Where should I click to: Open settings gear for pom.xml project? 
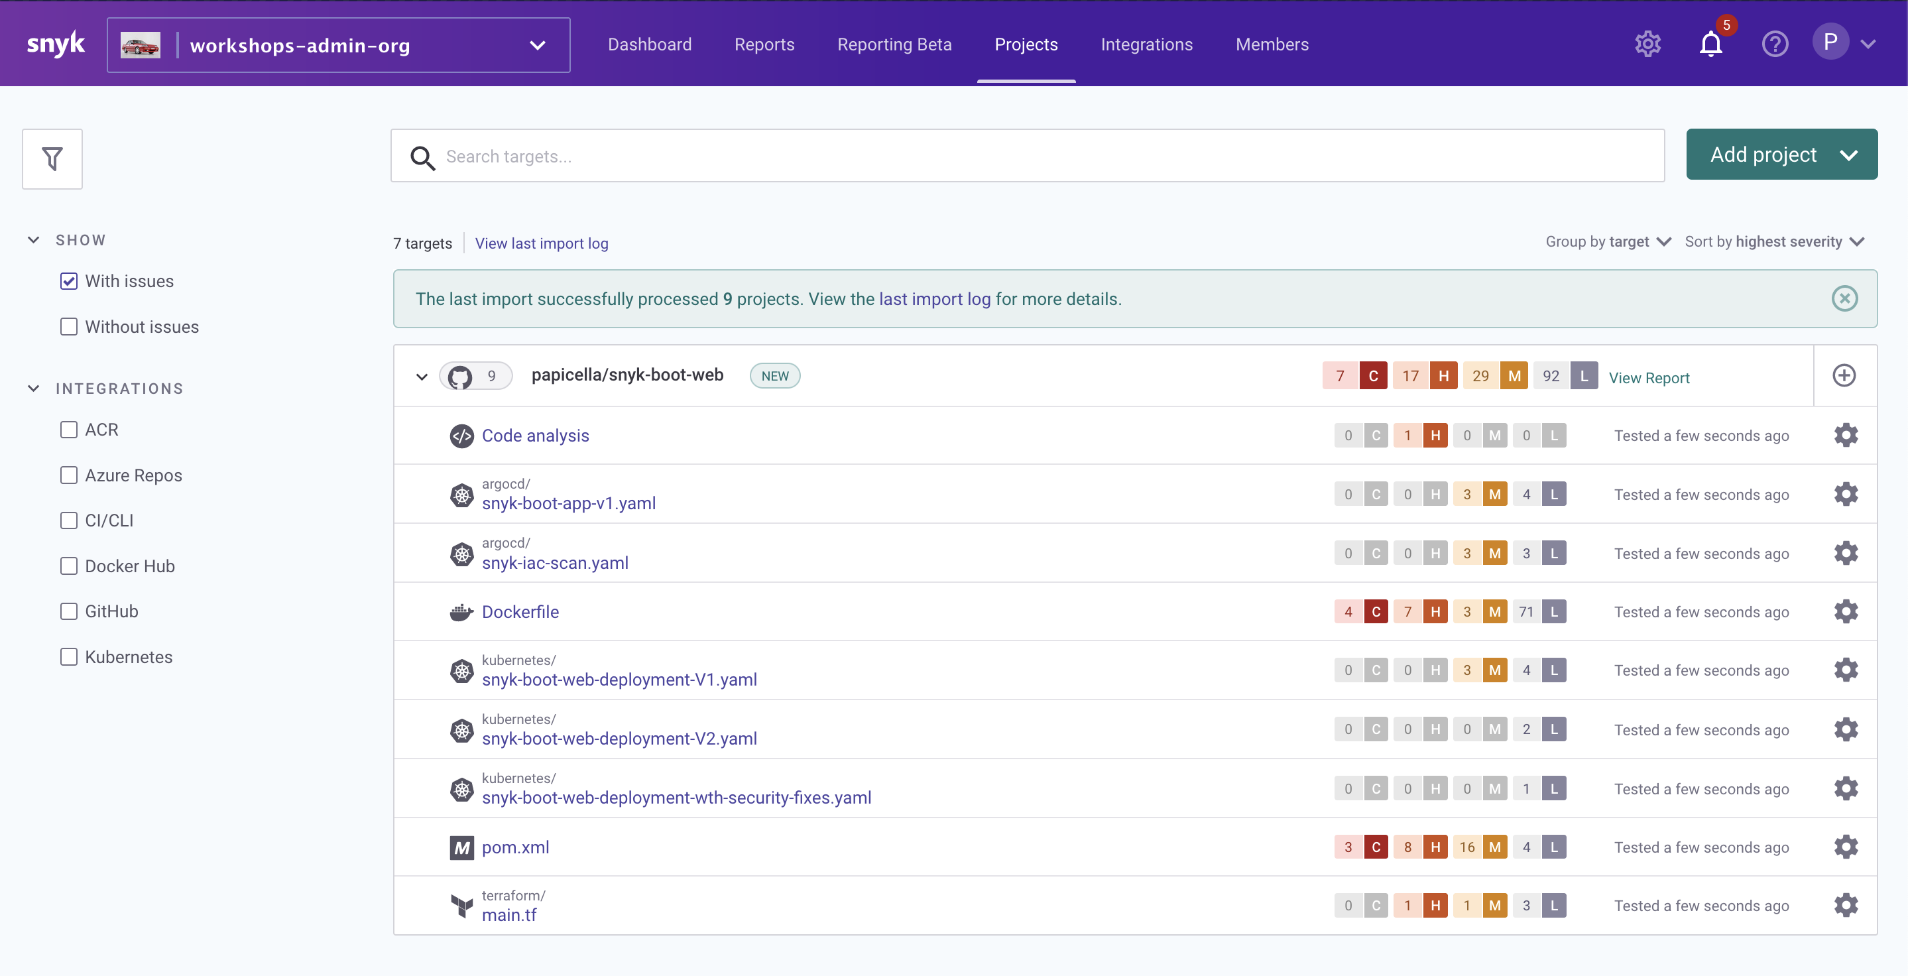(x=1845, y=847)
